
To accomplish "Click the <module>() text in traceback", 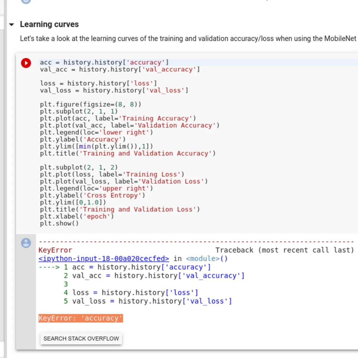I will click(x=207, y=259).
